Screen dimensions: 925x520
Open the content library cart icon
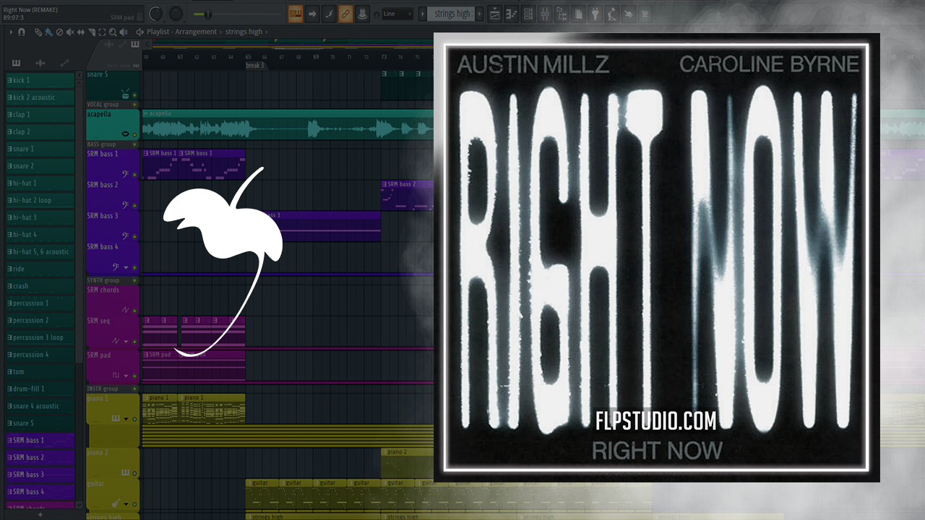[645, 14]
